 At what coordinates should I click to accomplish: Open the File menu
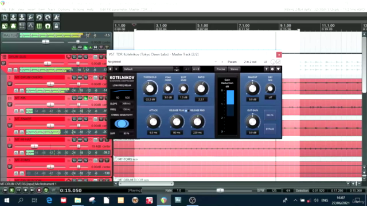4,10
